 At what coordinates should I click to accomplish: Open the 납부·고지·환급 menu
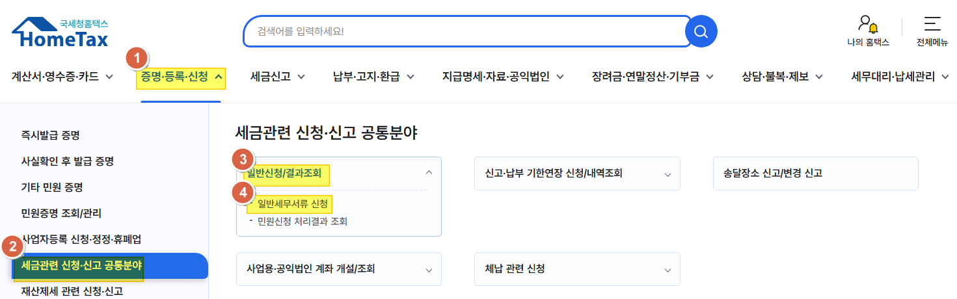tap(374, 77)
